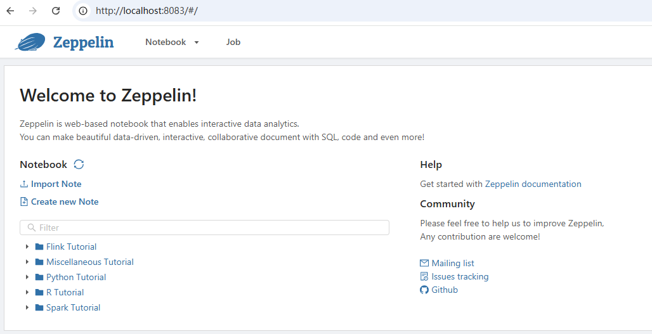652x334 pixels.
Task: Expand the Miscellaneous Tutorial tree arrow
Action: click(x=27, y=262)
